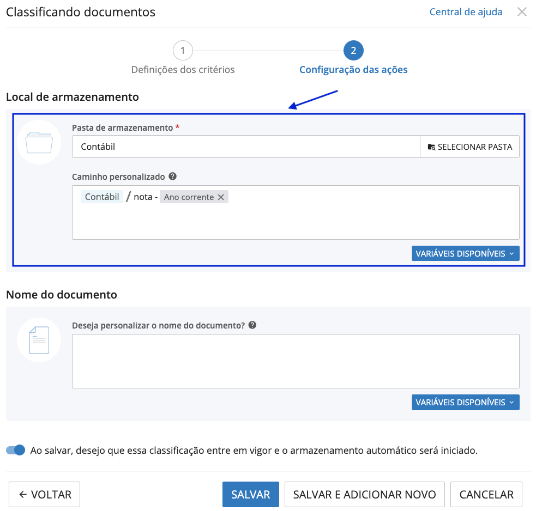This screenshot has width=536, height=511.
Task: Go to step 1 Definições dos critérios
Action: 183,51
